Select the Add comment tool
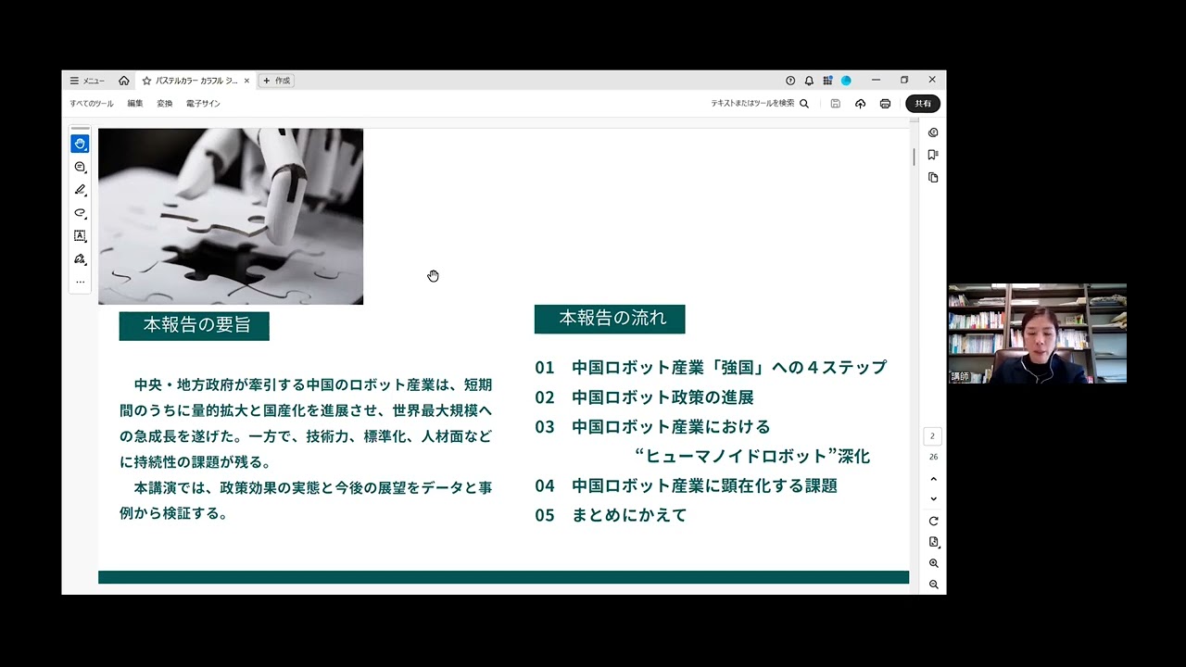The width and height of the screenshot is (1186, 667). (x=80, y=167)
